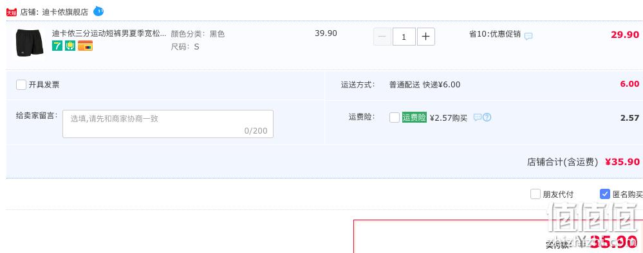Click the shipping insurance comment bubble icon
Viewport: 643px width, 253px height.
tap(478, 118)
